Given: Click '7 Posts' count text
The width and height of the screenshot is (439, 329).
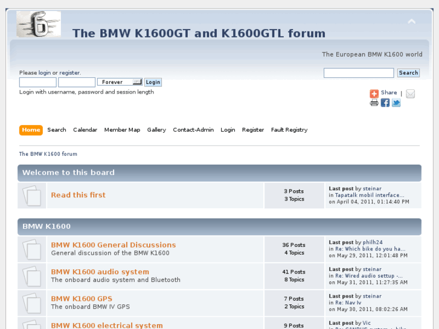Looking at the screenshot, I should pyautogui.click(x=293, y=299).
